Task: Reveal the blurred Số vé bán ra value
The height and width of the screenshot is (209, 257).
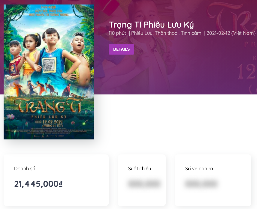Action: tap(201, 184)
